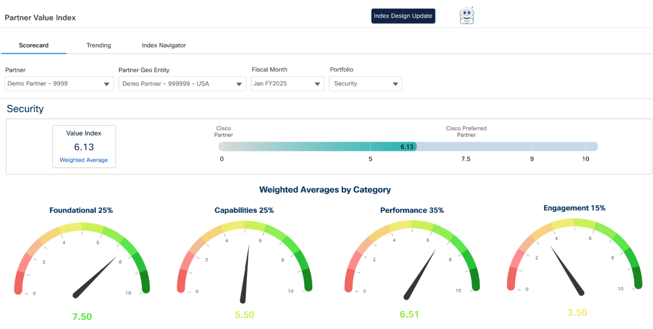
Task: Click the Weighted Average link
Action: pos(84,160)
